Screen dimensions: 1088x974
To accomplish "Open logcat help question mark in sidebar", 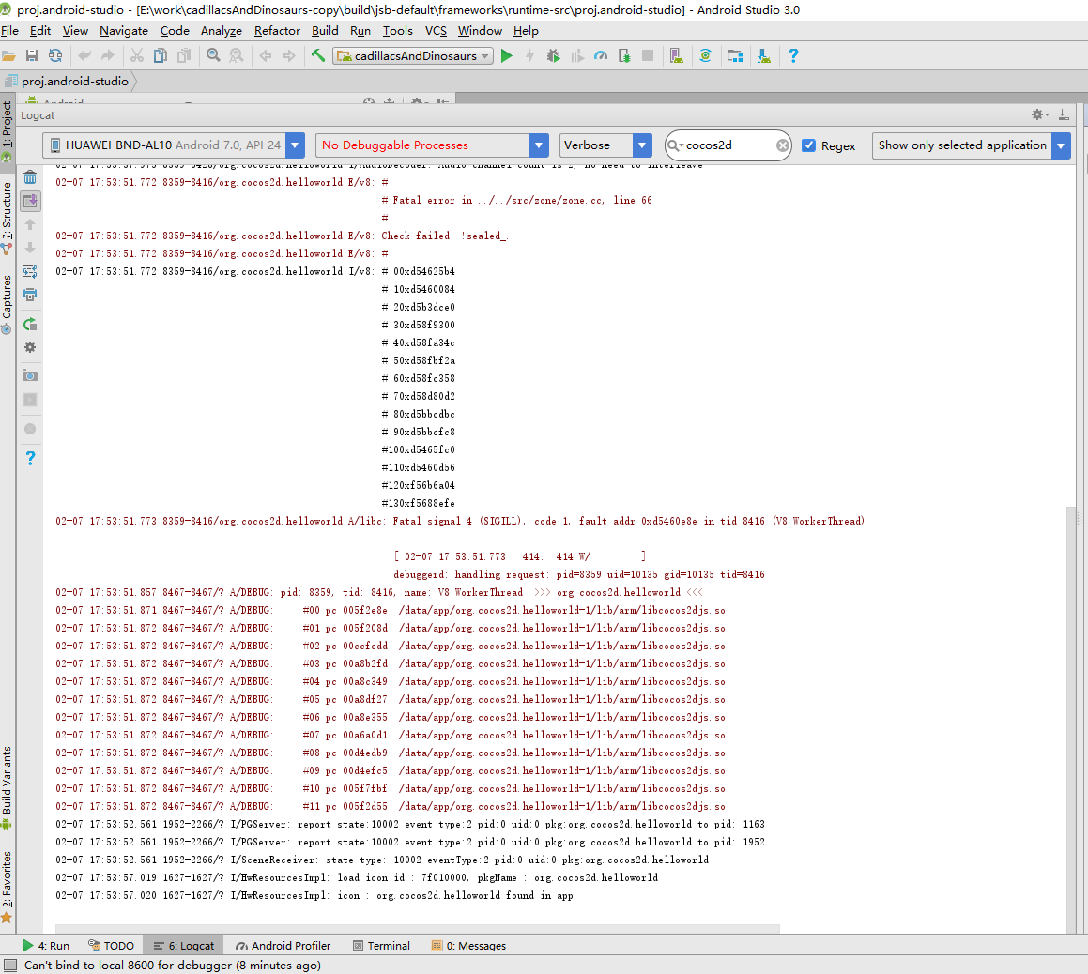I will (x=30, y=458).
